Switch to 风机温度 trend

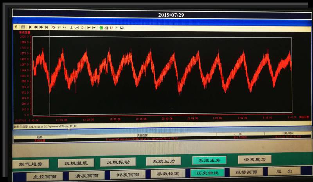pos(76,163)
